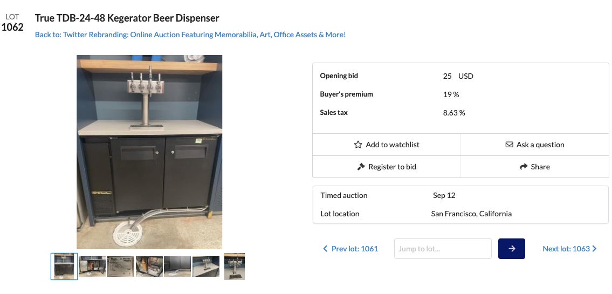Go to previous lot 1061
The image size is (612, 294).
[354, 249]
